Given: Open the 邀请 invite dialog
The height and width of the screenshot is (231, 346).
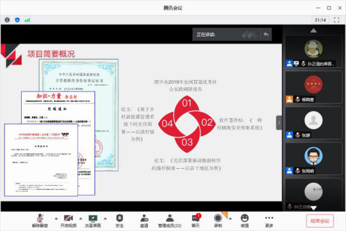Looking at the screenshot, I should [144, 218].
